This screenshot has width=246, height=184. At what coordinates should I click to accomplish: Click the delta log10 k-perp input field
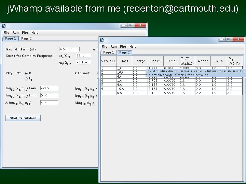click(x=49, y=103)
